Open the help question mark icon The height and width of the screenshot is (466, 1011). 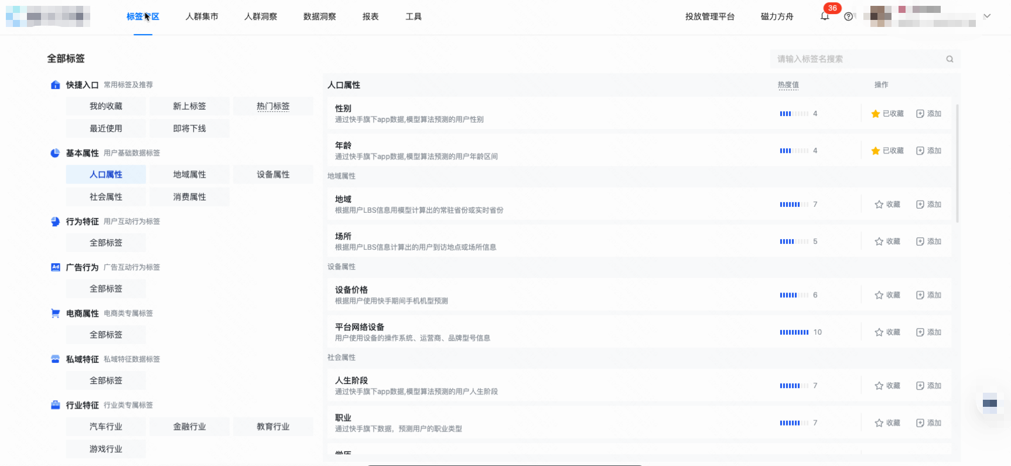tap(848, 16)
